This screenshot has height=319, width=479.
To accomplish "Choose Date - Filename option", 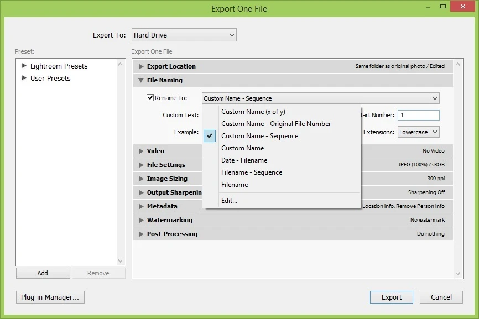I will click(x=244, y=160).
